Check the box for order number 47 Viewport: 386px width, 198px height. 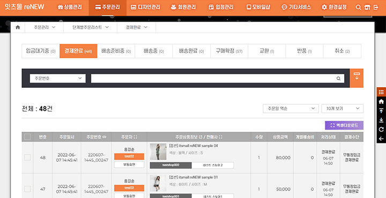(27, 189)
